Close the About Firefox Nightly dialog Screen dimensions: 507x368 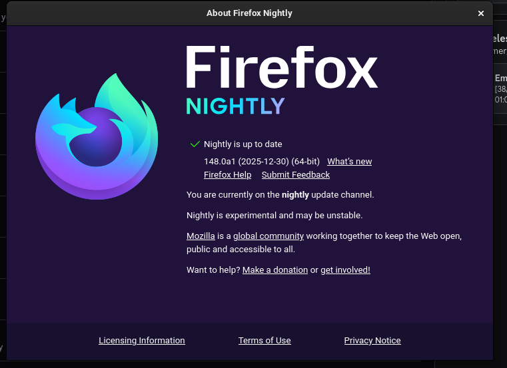coord(481,13)
